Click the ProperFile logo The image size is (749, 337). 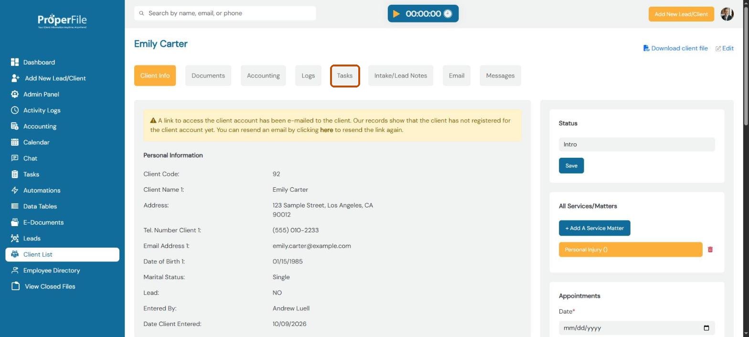tap(62, 21)
